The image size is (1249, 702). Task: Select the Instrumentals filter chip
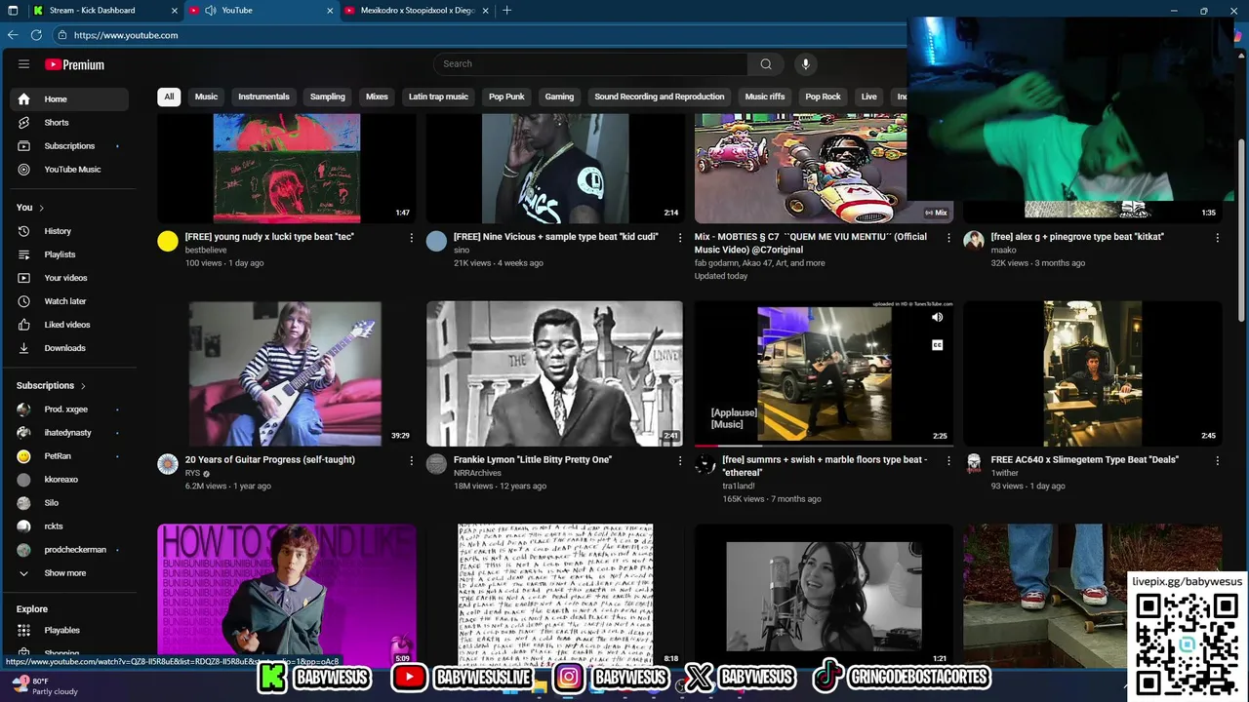point(263,97)
